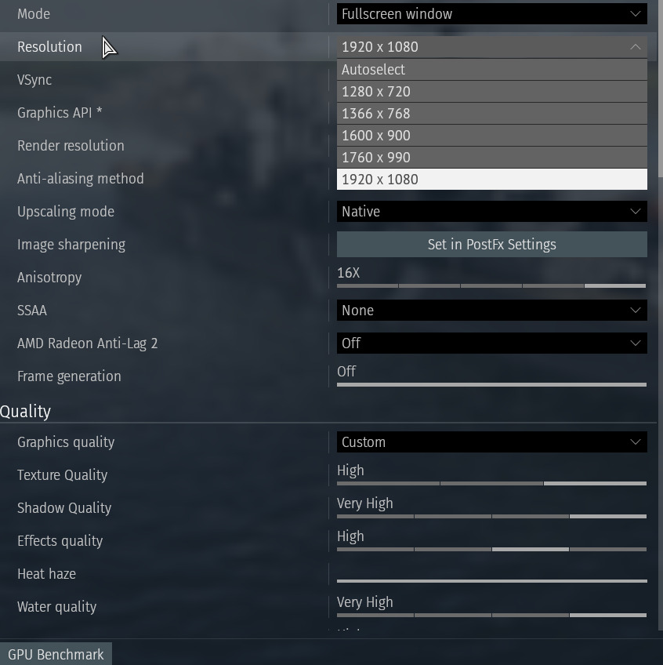Viewport: 663px width, 665px height.
Task: Select 1760 x 990 from list
Action: 491,158
